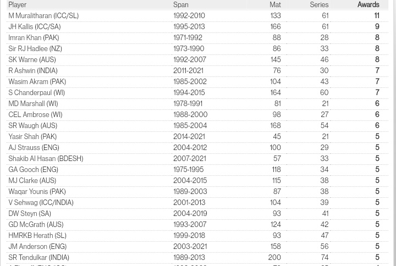Open MD Marshall's profile
The image size is (396, 266).
click(26, 104)
